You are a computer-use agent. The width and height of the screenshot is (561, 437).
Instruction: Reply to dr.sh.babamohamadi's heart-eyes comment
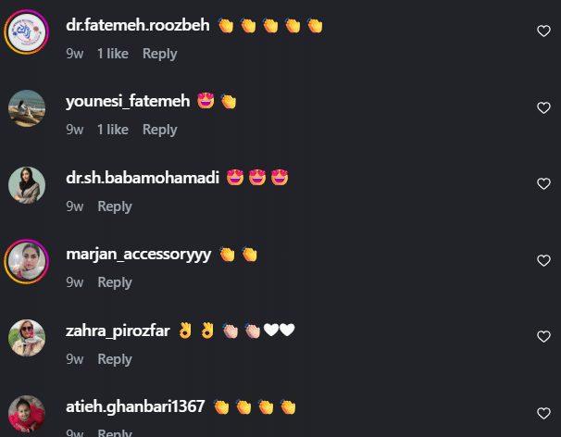click(x=115, y=206)
